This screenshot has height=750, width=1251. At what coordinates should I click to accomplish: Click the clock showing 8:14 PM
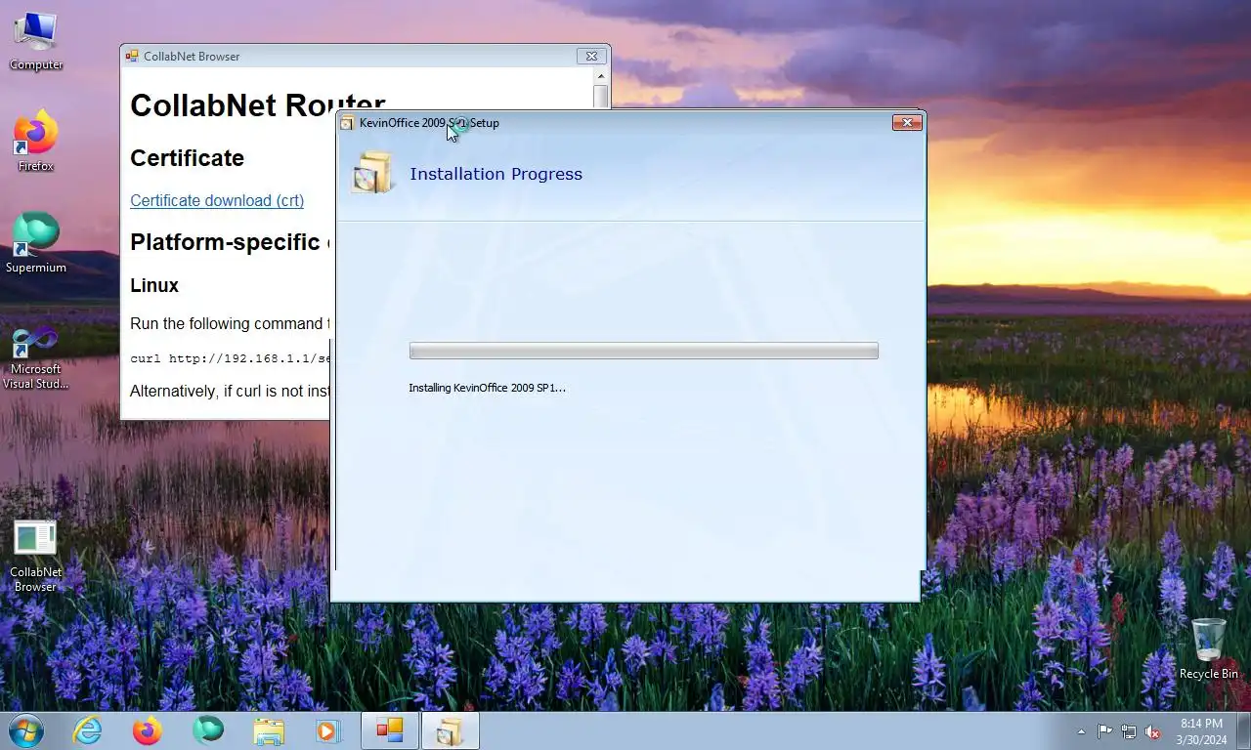[x=1201, y=731]
